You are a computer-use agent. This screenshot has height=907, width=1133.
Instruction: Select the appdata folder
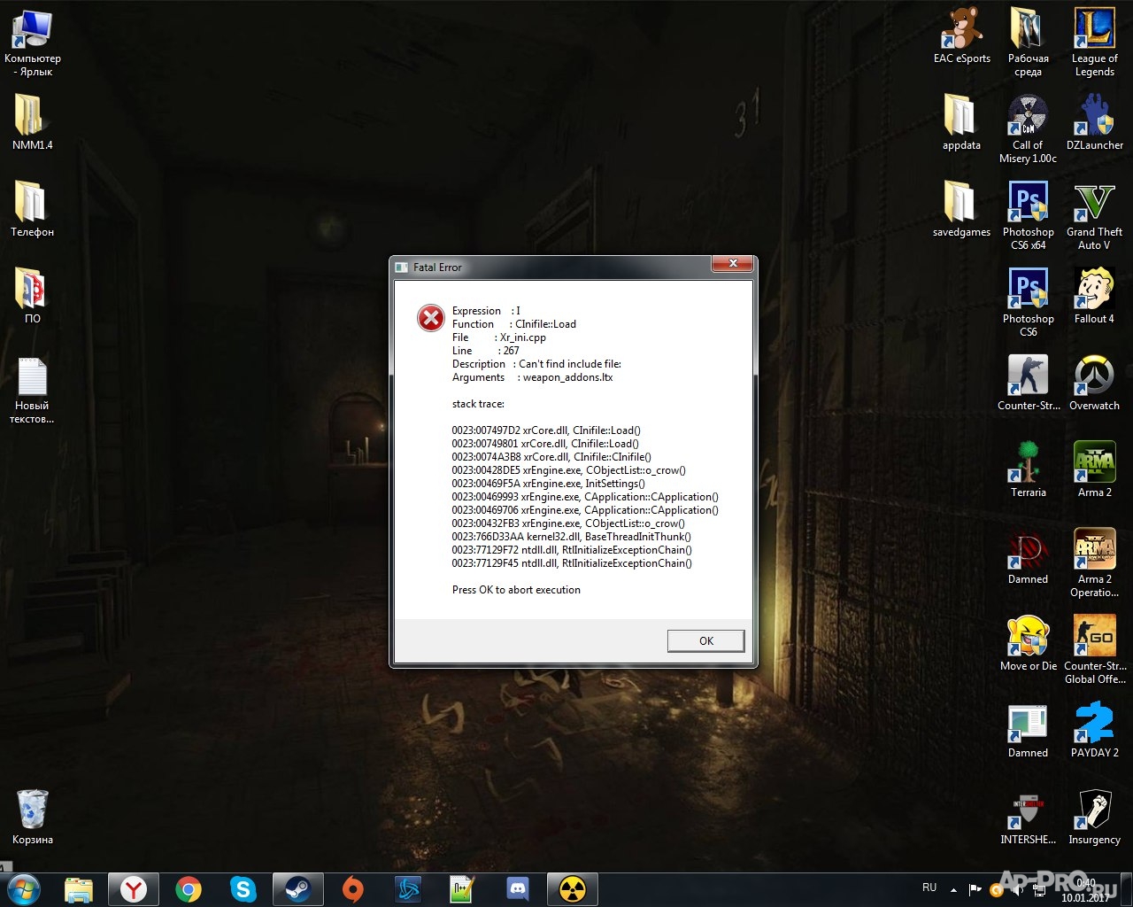(962, 122)
